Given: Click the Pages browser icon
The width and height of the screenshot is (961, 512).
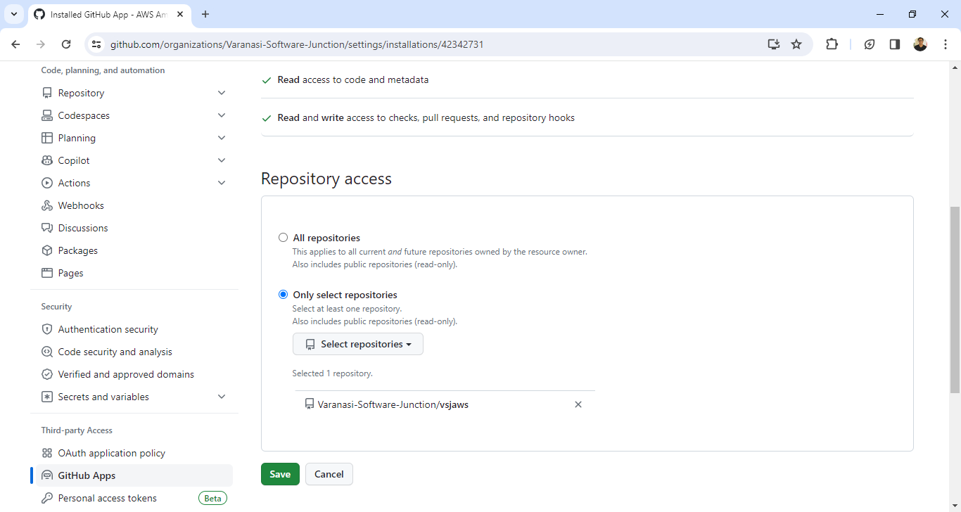Looking at the screenshot, I should (x=47, y=273).
